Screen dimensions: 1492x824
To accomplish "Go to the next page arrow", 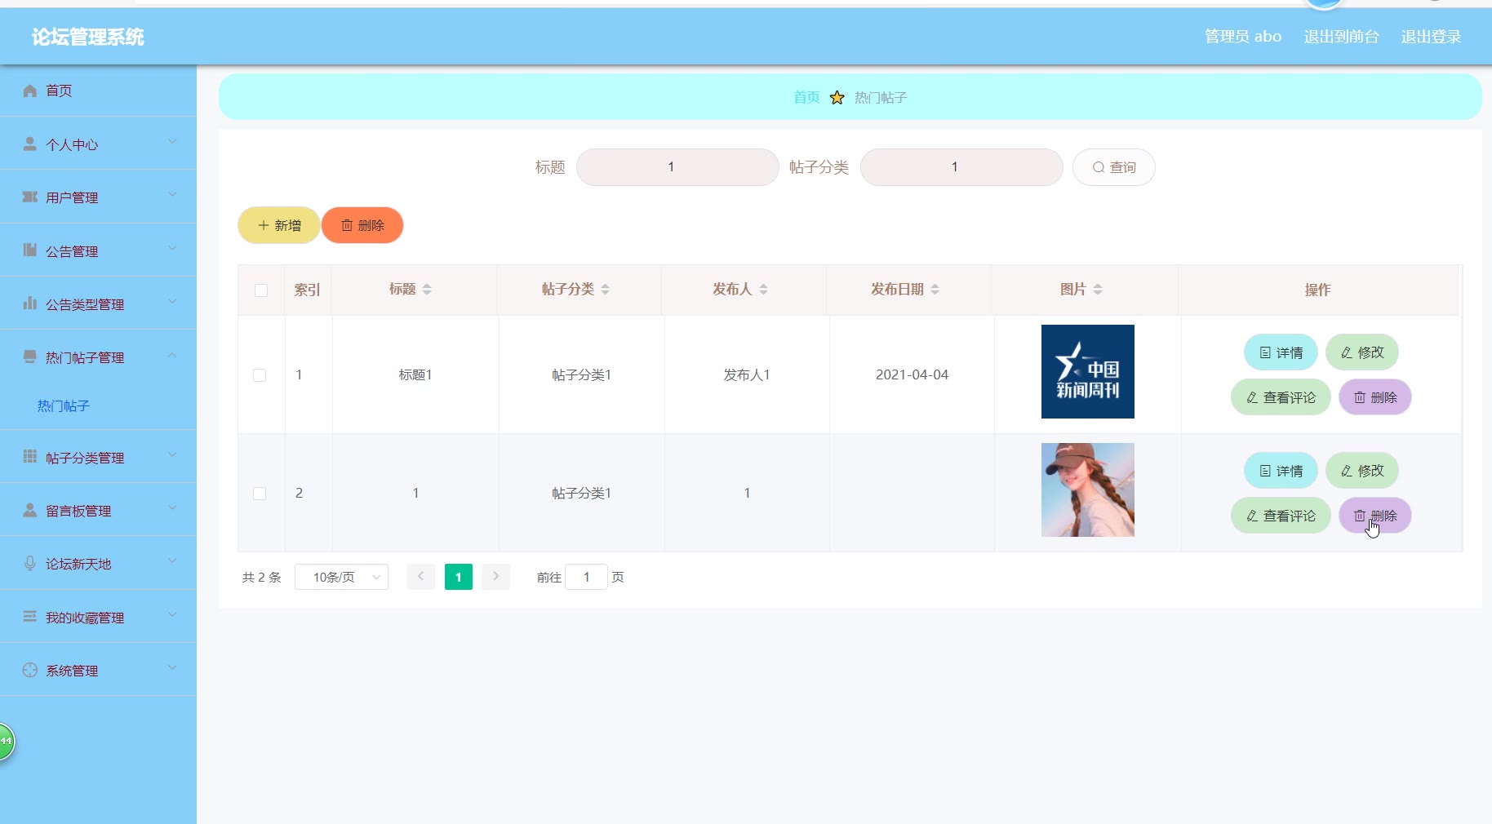I will click(495, 577).
